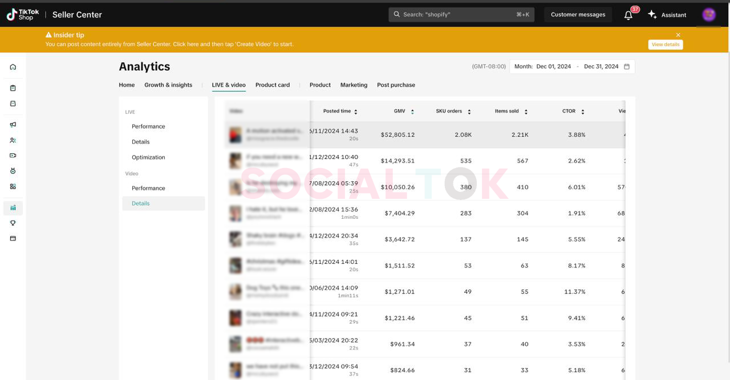Sort by Posted time column
730x380 pixels.
pos(356,112)
